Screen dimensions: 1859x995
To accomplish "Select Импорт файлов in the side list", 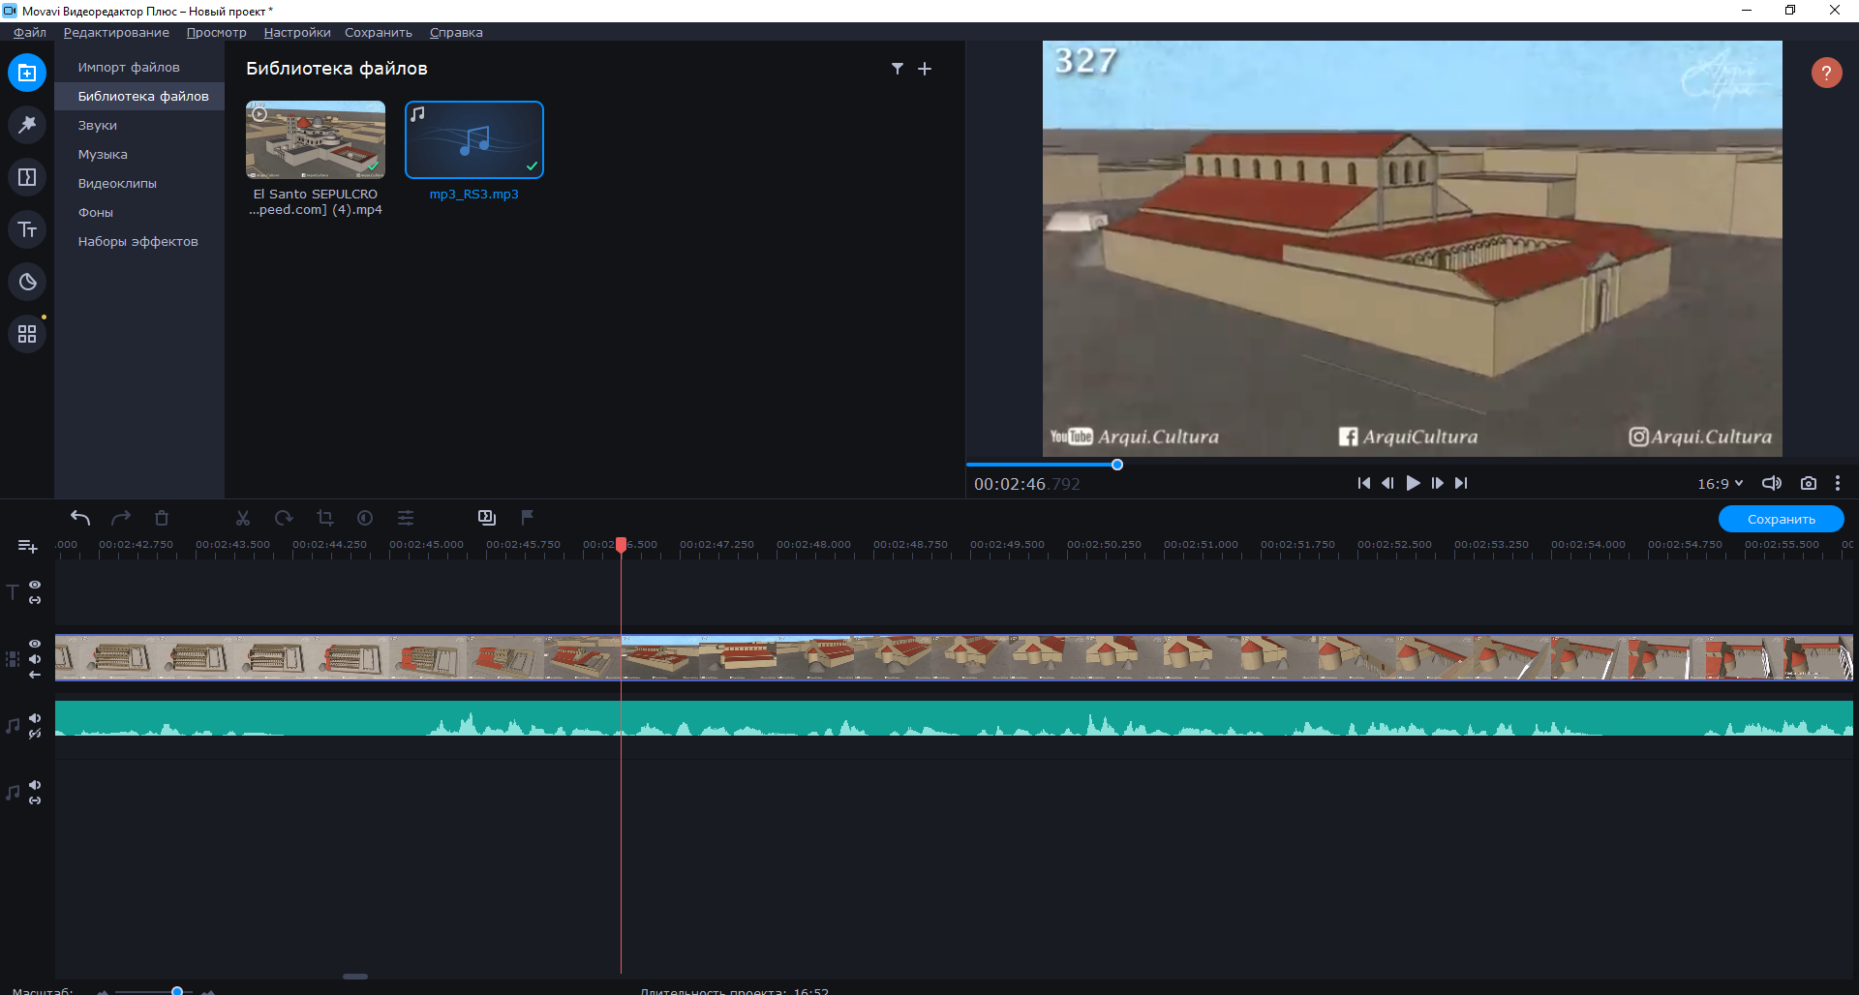I will point(139,67).
